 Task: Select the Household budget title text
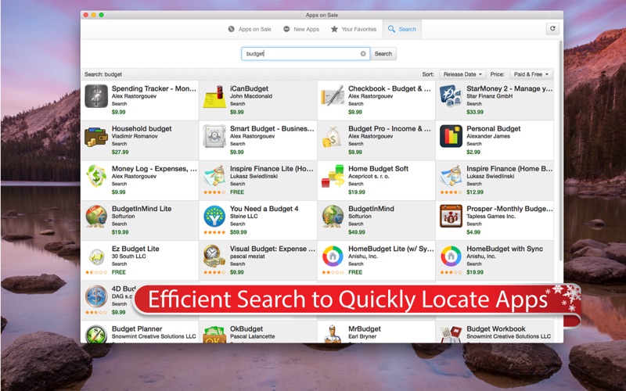tap(142, 128)
